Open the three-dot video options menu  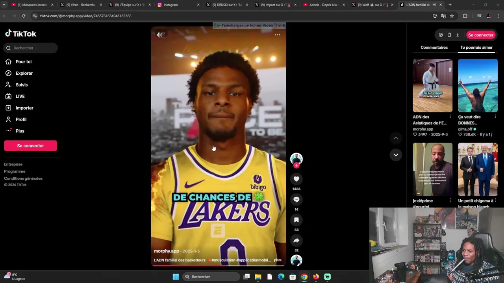point(278,35)
